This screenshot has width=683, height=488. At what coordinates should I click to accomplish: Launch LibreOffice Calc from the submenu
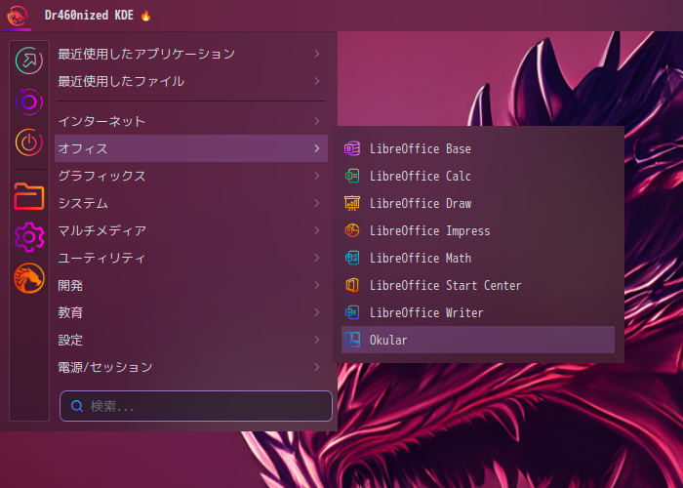[x=478, y=176]
